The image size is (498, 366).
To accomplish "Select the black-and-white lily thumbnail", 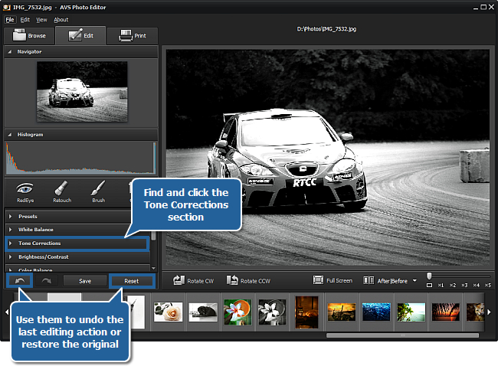I will [x=272, y=312].
